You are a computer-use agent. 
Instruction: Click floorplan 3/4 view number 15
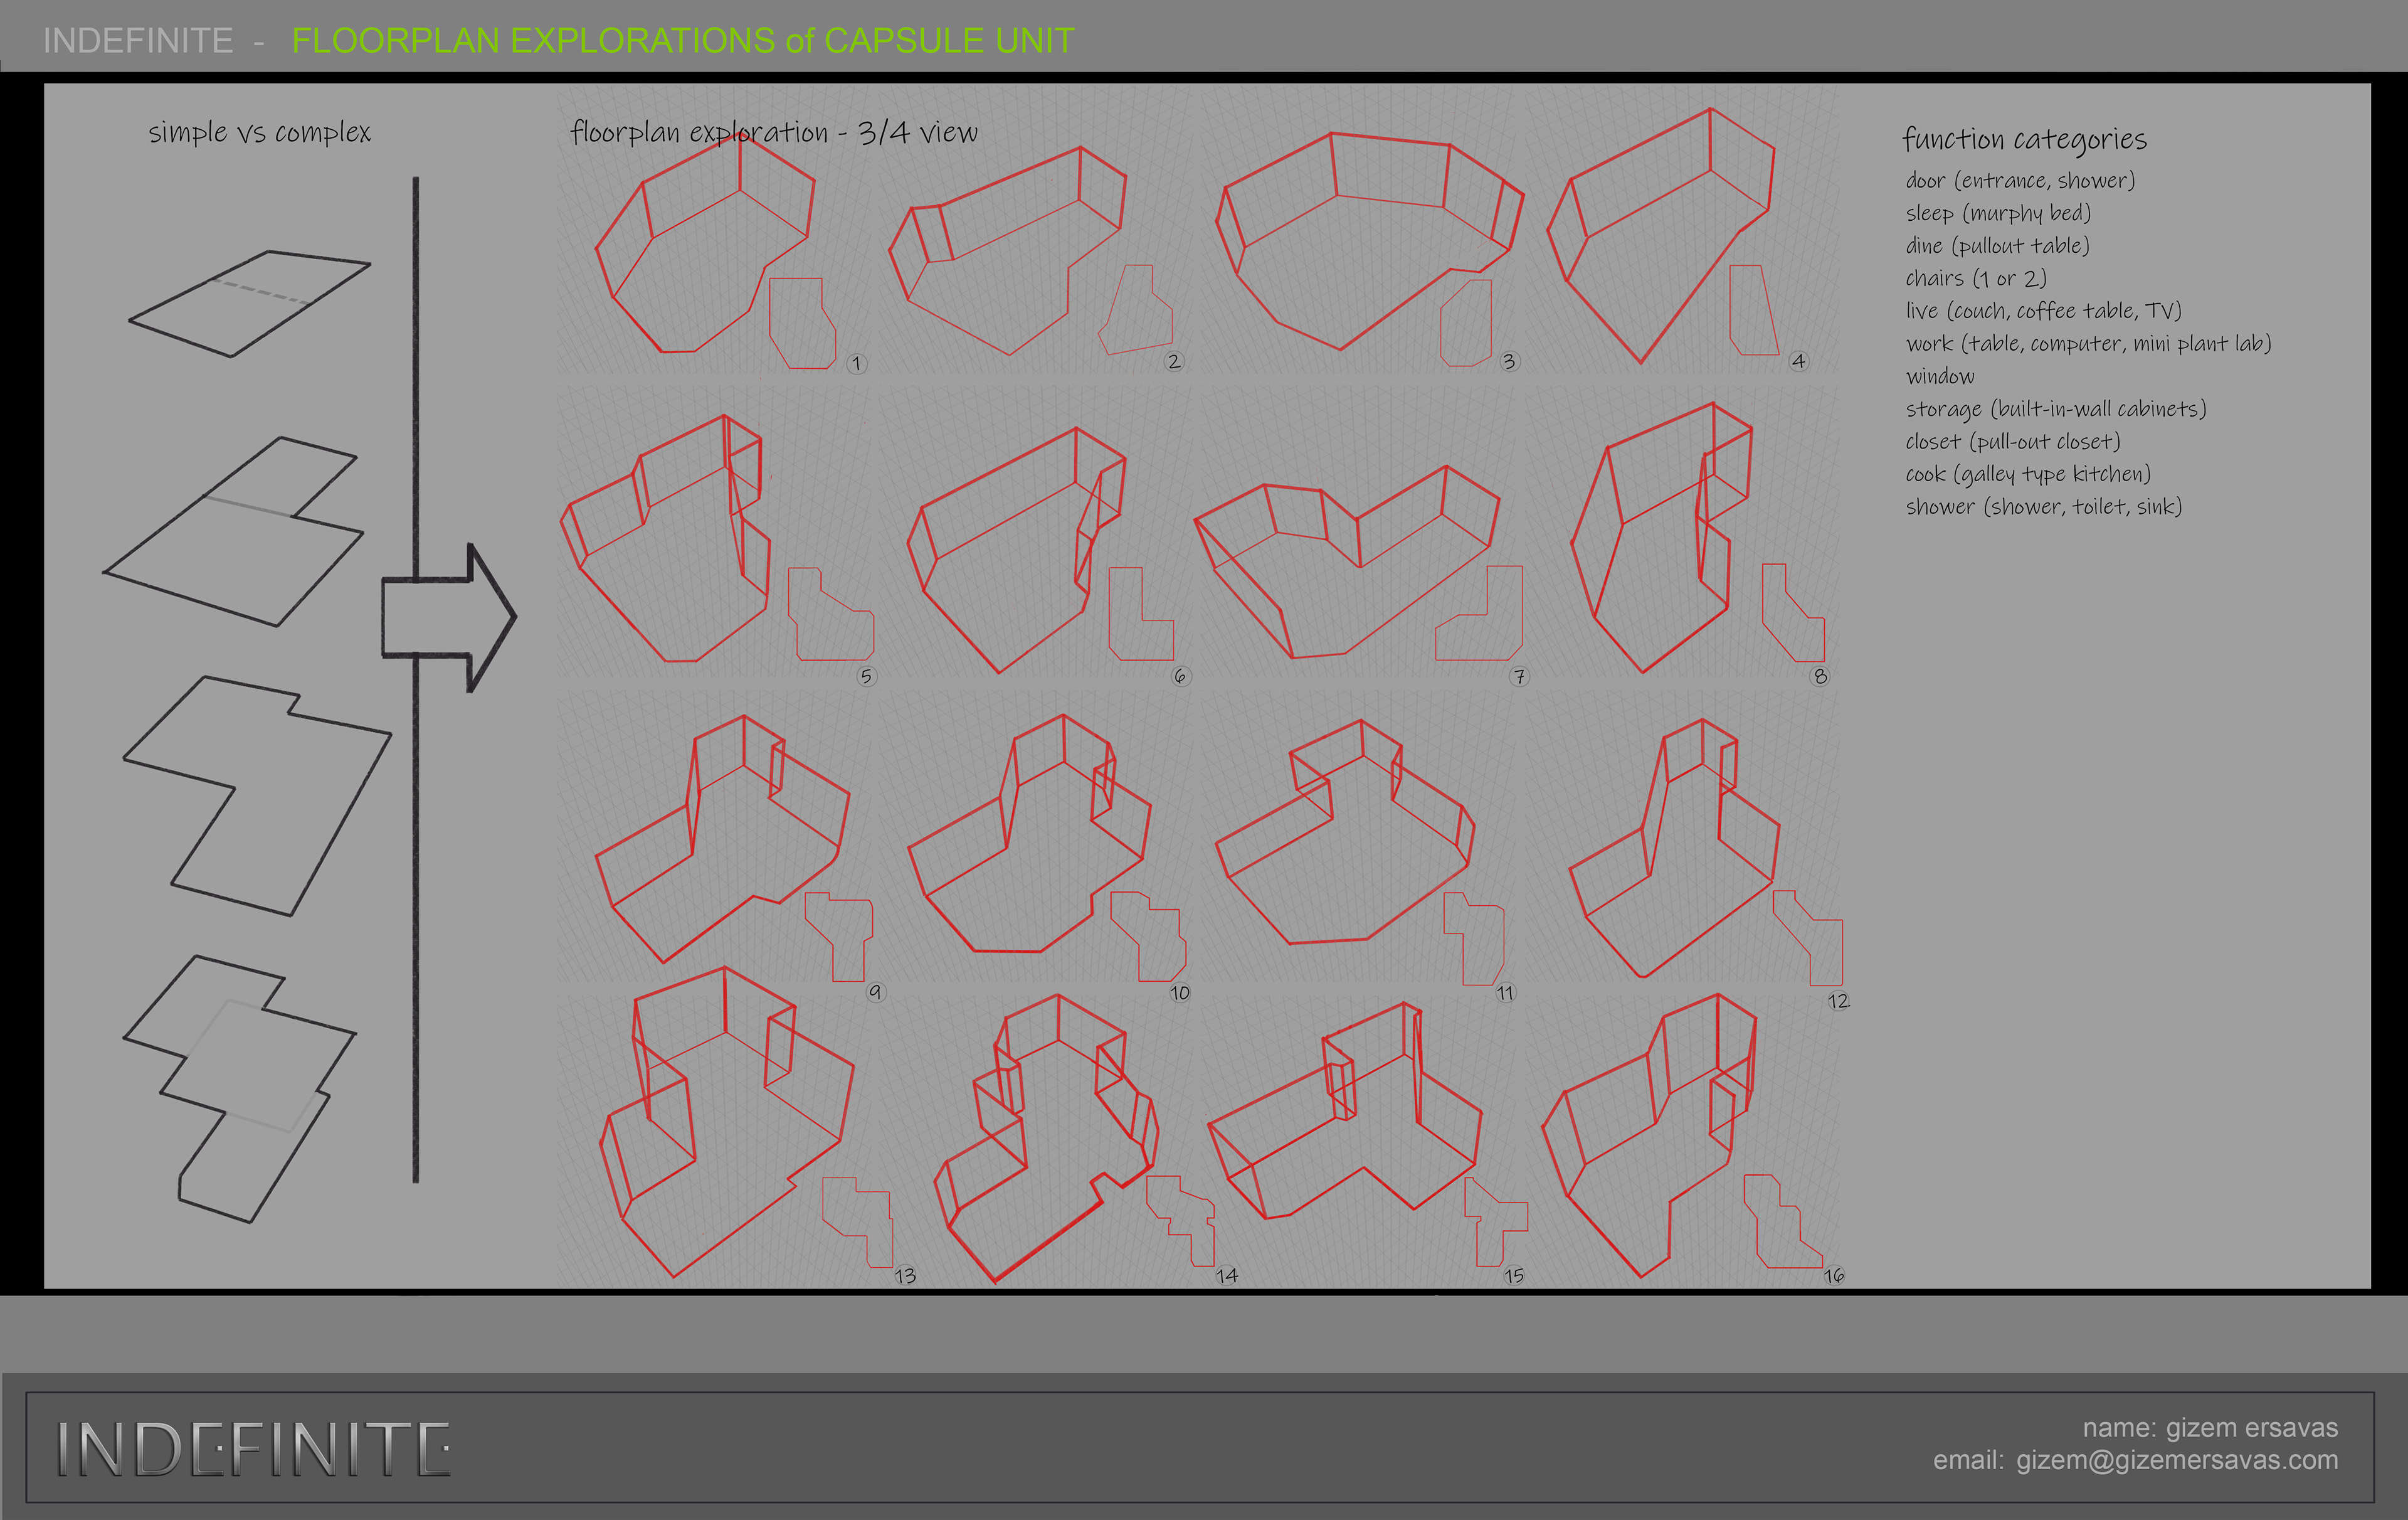point(1345,1111)
